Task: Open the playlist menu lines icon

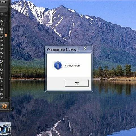Action: pos(6,14)
